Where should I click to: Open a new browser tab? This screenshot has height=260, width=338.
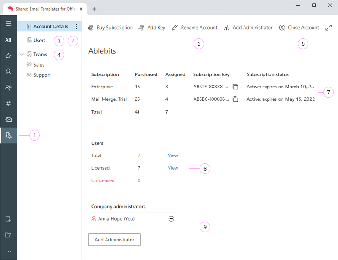[x=94, y=9]
